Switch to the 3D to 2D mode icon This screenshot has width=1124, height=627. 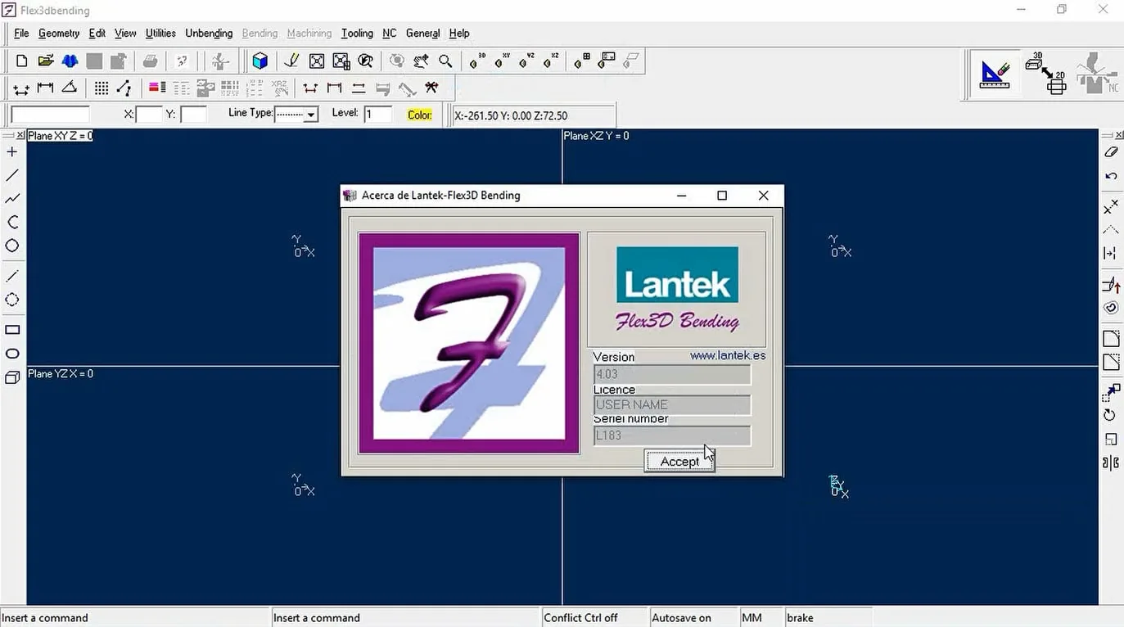point(1045,74)
